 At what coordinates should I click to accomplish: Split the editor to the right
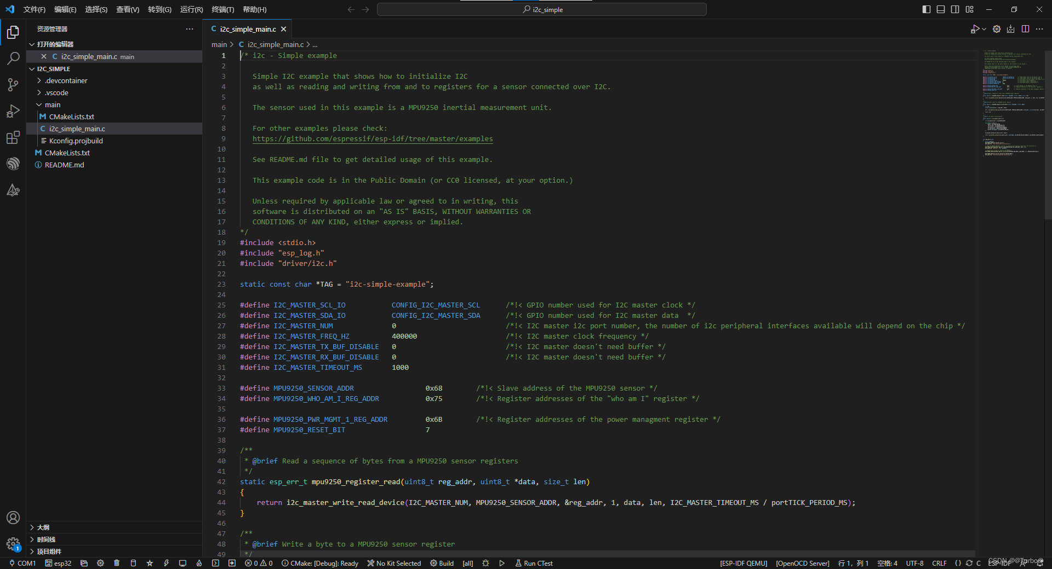tap(1025, 29)
